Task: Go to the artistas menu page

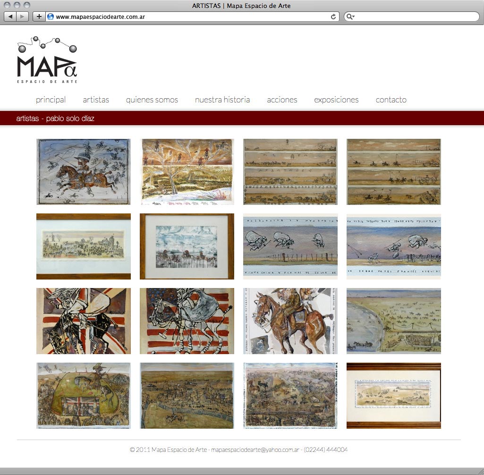Action: 96,100
